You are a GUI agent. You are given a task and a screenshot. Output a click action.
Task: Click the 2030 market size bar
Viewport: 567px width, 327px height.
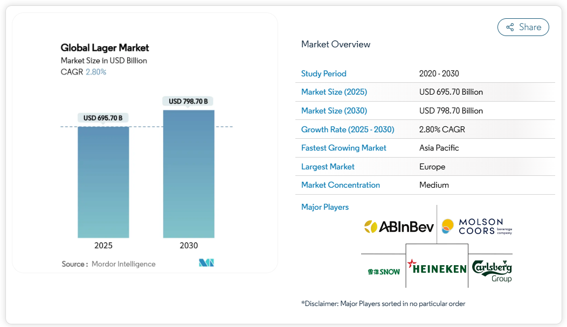(x=189, y=174)
